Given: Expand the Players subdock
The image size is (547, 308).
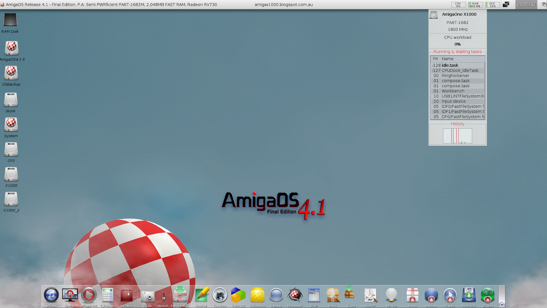Looking at the screenshot, I should click(450, 295).
